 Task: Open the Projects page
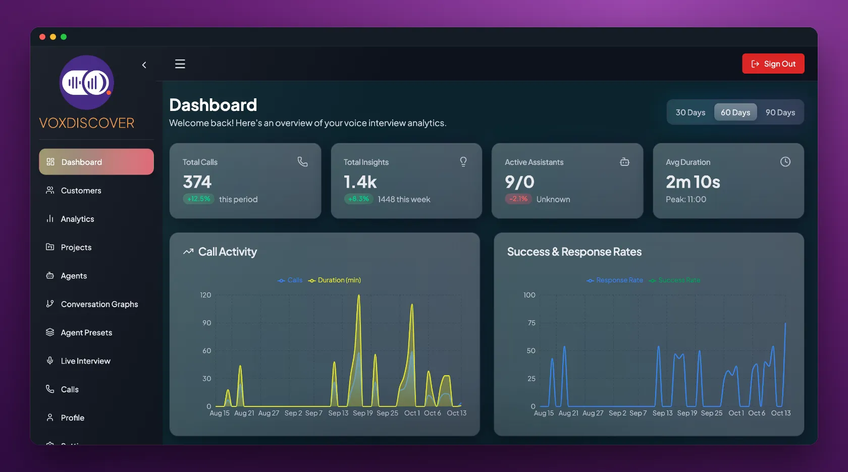point(96,247)
